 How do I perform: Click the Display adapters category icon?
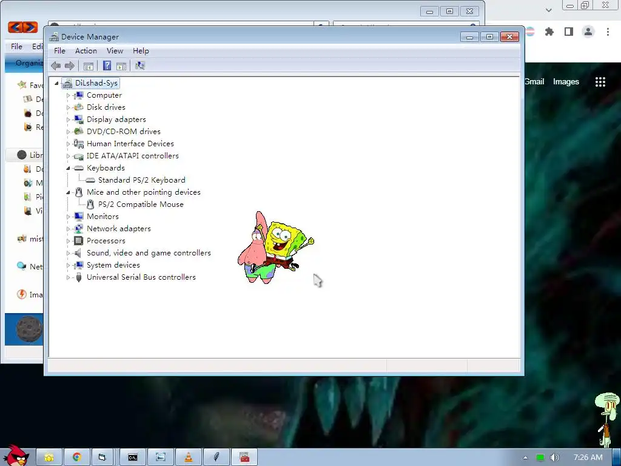pos(79,120)
